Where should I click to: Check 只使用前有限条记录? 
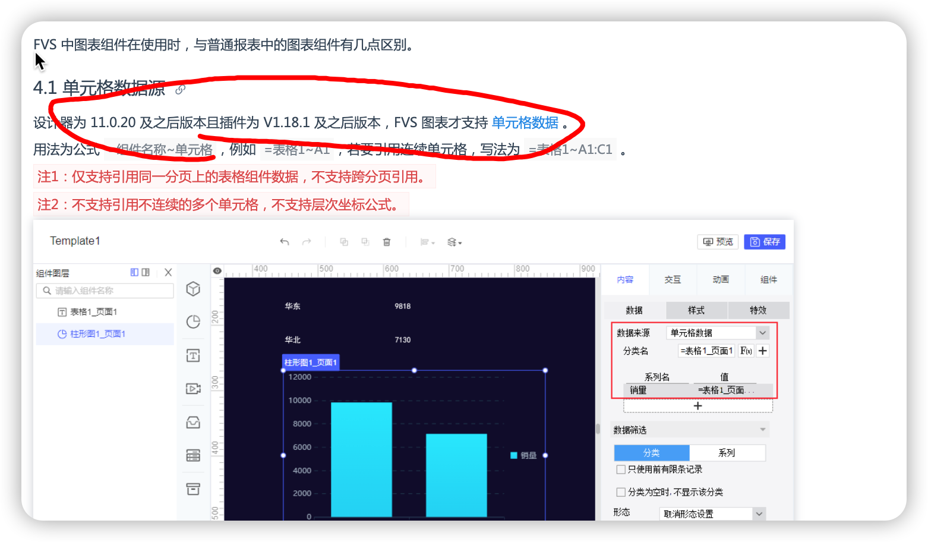621,469
